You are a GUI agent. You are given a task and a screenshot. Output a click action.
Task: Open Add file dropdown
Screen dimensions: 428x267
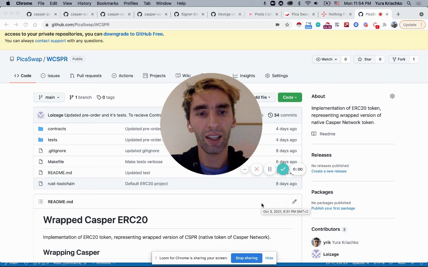tap(262, 97)
